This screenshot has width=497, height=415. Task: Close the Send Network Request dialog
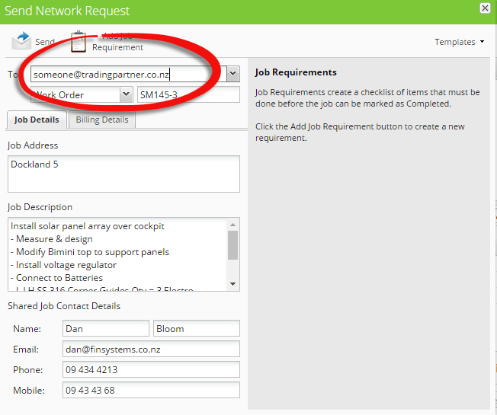485,8
